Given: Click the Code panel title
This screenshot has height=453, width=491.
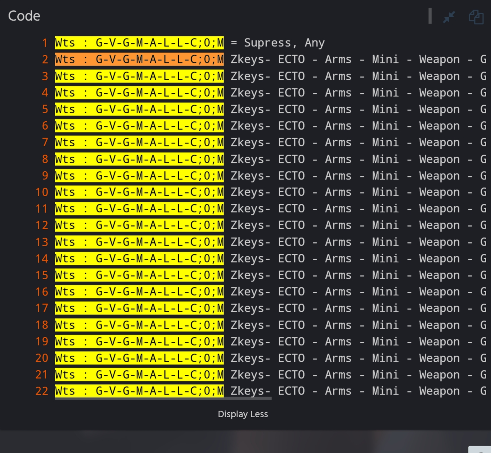Looking at the screenshot, I should pos(24,16).
